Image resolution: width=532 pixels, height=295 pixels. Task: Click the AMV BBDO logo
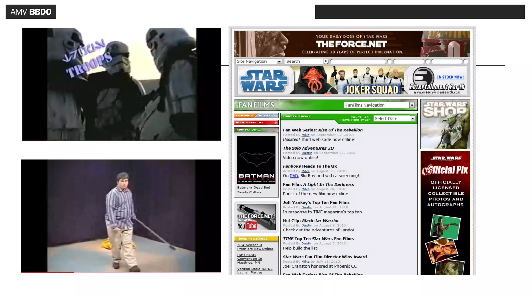pyautogui.click(x=31, y=12)
